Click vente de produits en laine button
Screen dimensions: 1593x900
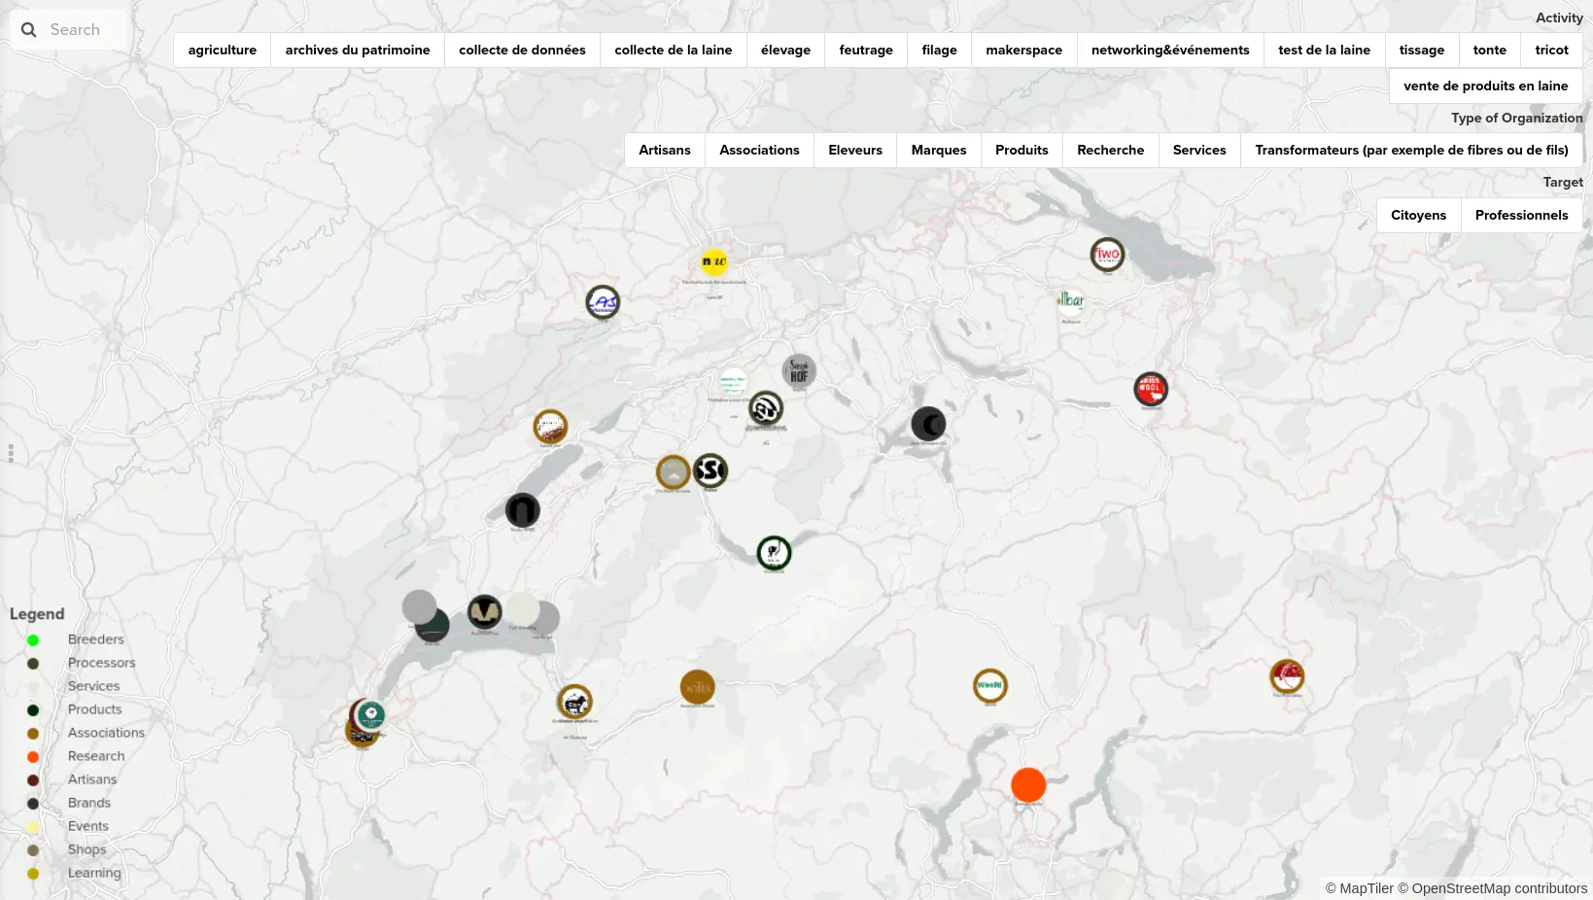[1485, 86]
